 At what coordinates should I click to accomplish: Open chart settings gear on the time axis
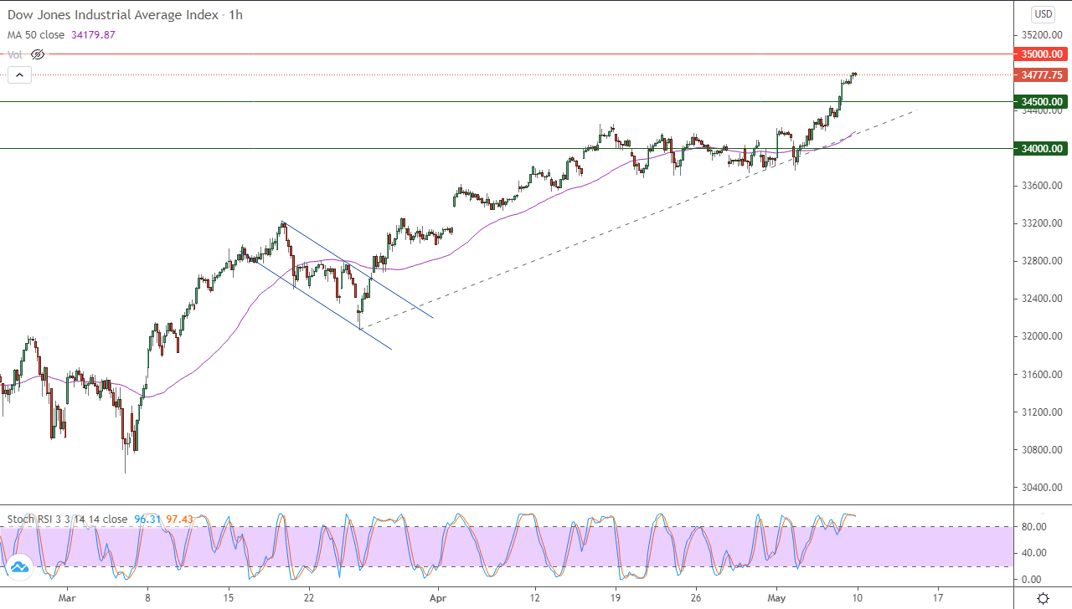click(x=1043, y=598)
